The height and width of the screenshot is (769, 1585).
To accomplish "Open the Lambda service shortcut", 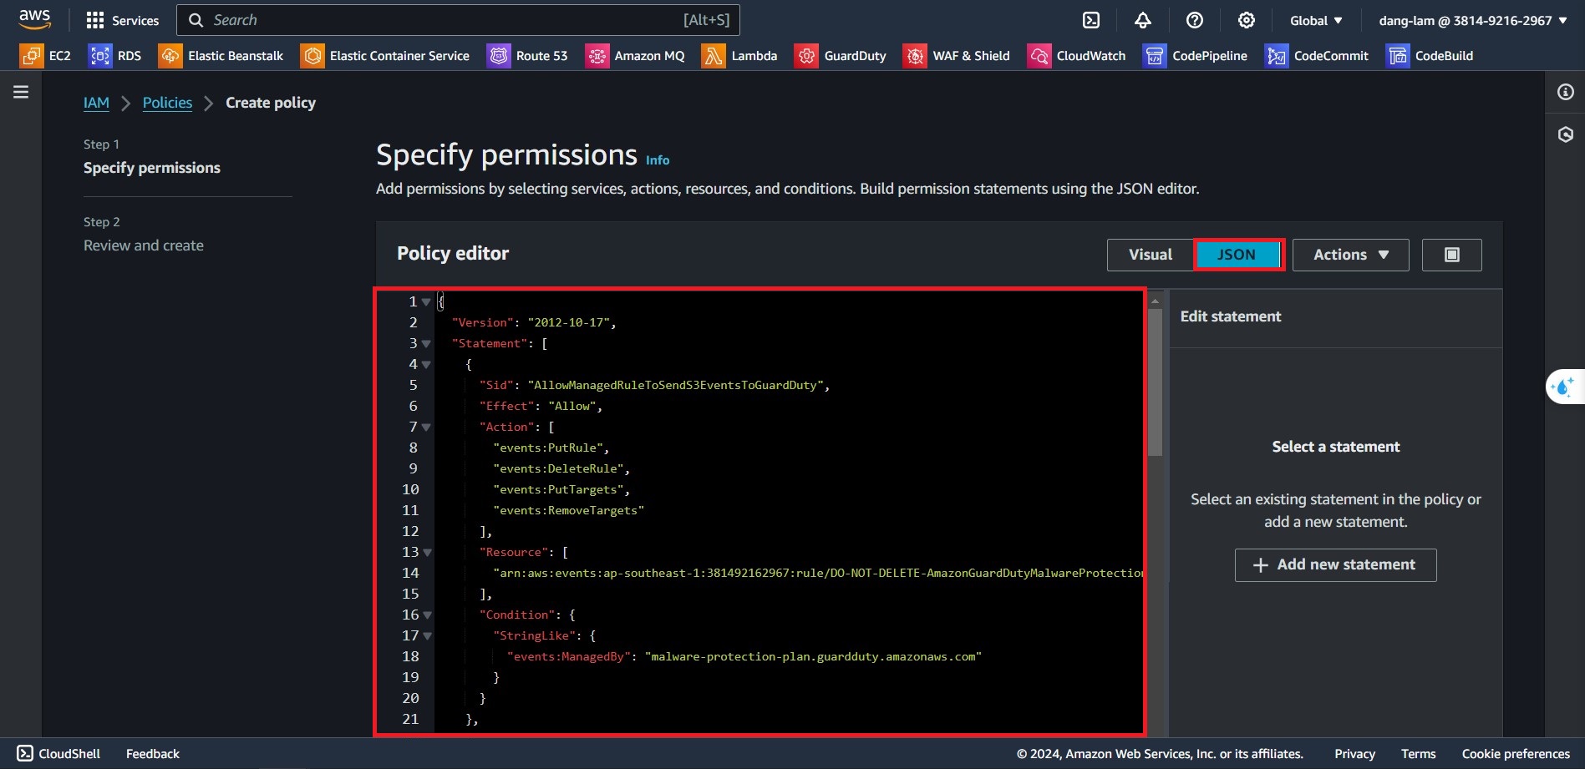I will 739,56.
